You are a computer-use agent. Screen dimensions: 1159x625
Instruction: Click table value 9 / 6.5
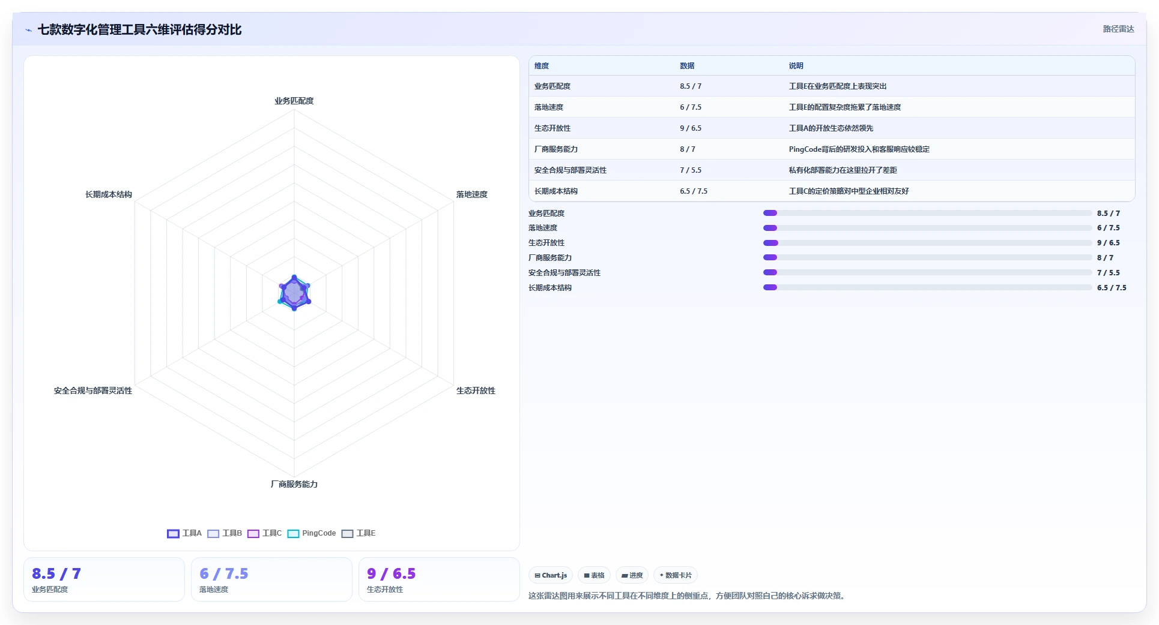coord(691,128)
